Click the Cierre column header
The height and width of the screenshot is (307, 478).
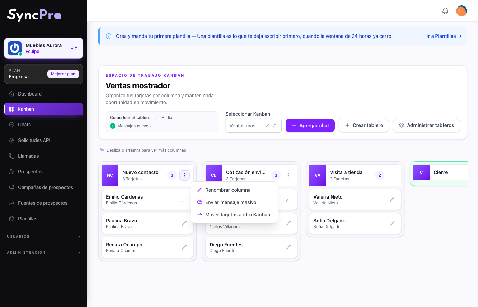(x=441, y=172)
